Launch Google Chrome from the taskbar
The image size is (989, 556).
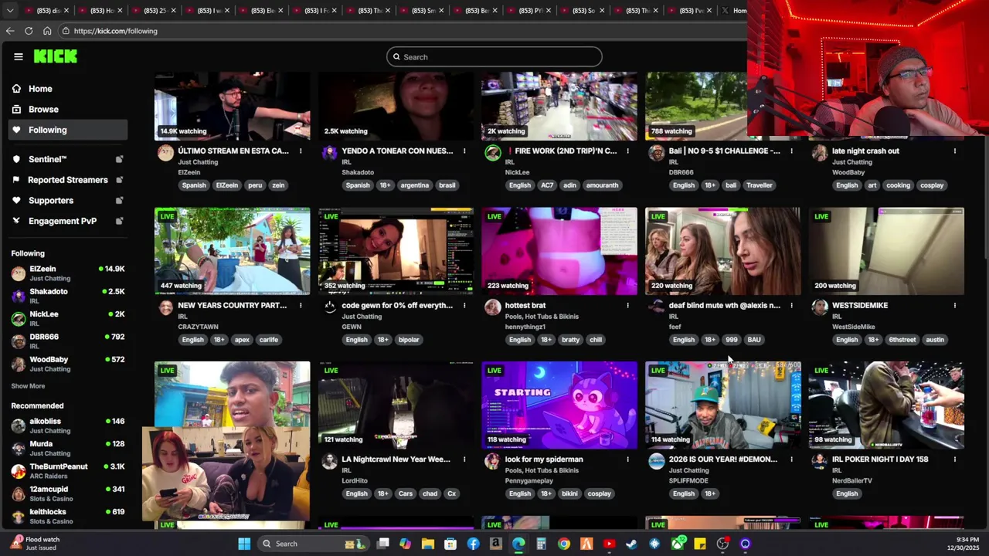click(x=564, y=544)
